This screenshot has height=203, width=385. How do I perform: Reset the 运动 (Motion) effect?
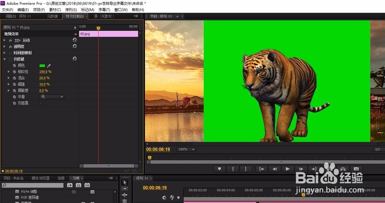coord(74,40)
